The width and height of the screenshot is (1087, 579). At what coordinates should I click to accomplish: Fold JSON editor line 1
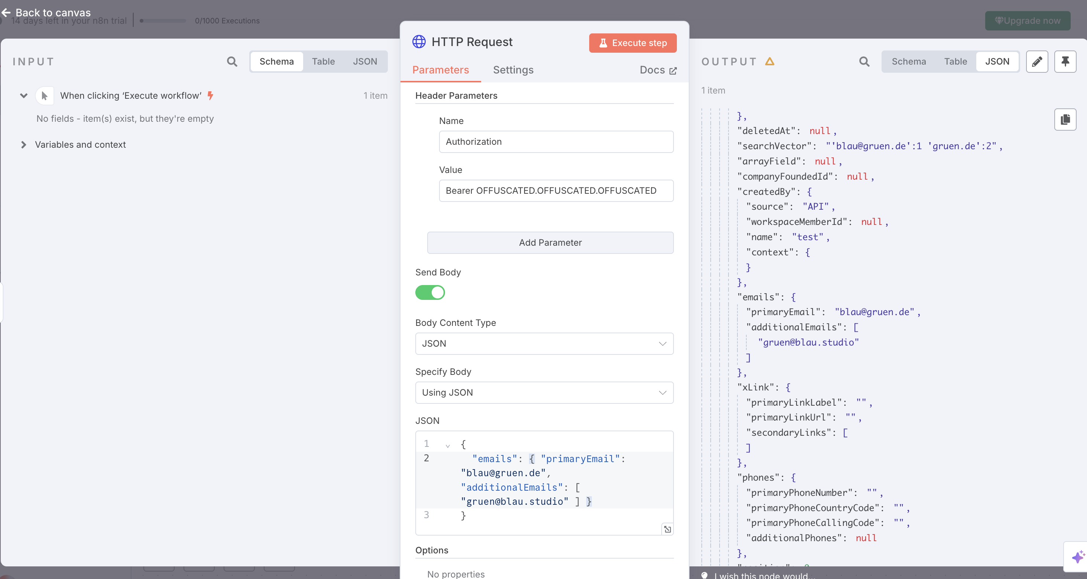(x=447, y=445)
